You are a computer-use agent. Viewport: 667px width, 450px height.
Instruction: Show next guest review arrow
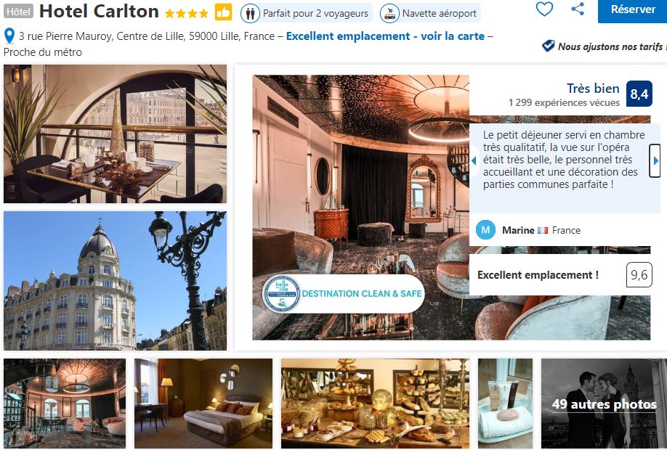point(655,160)
